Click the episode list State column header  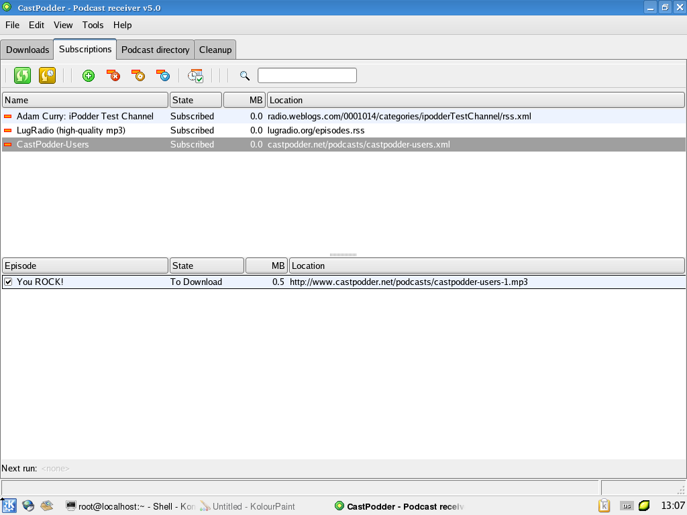tap(207, 266)
